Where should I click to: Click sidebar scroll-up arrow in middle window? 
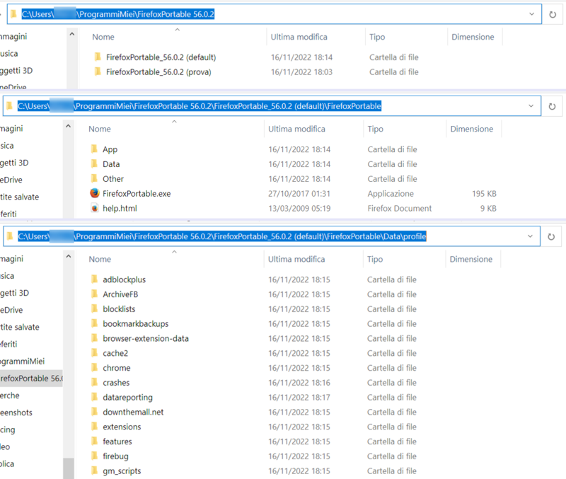tap(68, 127)
